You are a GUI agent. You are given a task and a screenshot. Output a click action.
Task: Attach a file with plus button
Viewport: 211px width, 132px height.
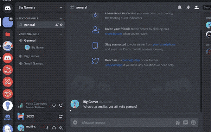pos(75,122)
